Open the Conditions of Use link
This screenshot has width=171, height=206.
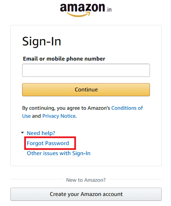127,108
